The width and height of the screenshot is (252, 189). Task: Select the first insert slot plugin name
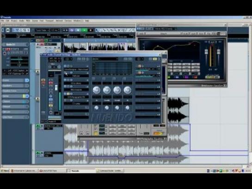[x=76, y=69]
